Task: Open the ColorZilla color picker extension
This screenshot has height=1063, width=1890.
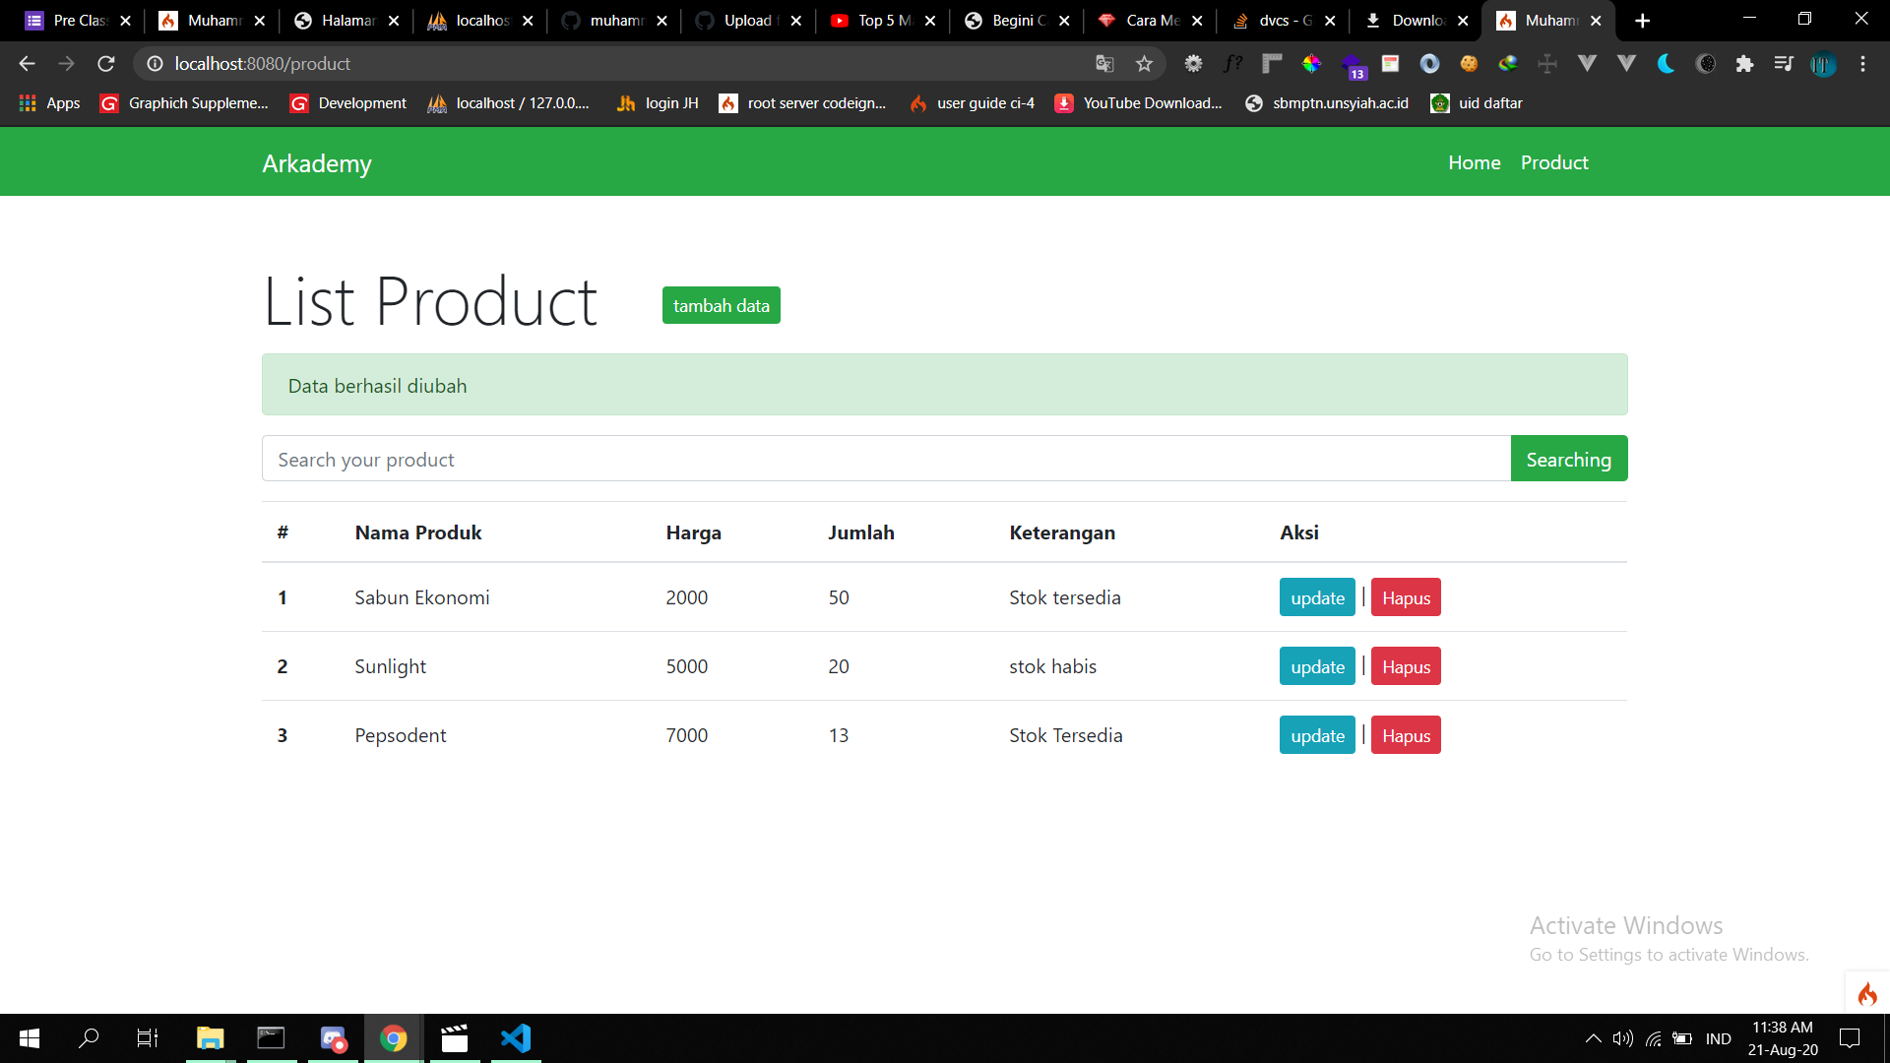Action: point(1313,63)
